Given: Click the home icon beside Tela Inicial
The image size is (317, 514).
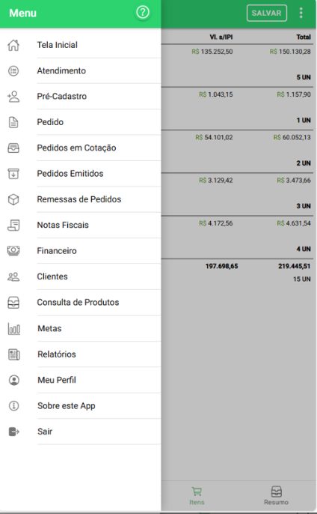Looking at the screenshot, I should click(x=13, y=45).
